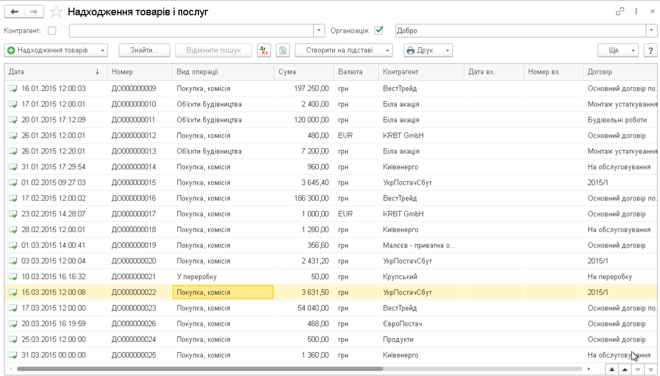Copy link using the chain icon
This screenshot has width=660, height=376.
[x=620, y=11]
